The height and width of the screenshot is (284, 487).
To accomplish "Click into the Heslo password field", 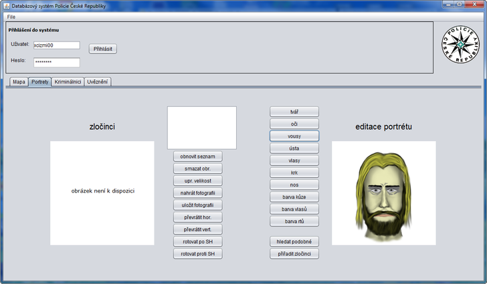I will [x=56, y=63].
